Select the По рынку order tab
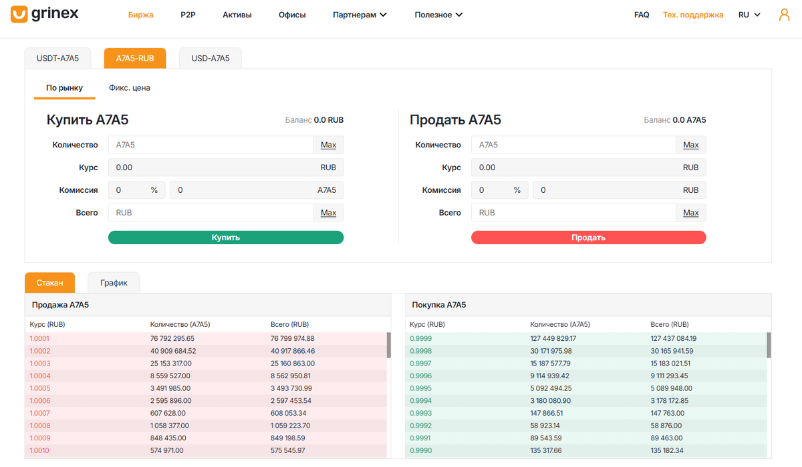Viewport: 802px width, 467px height. coord(65,87)
